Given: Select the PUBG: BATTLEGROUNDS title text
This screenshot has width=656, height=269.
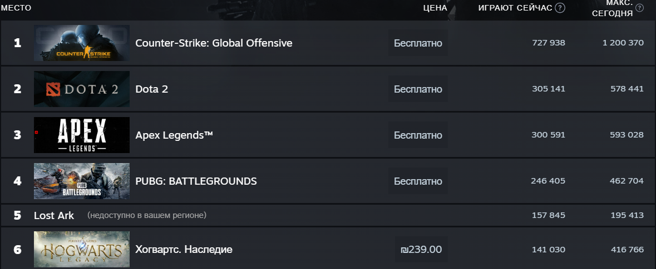Looking at the screenshot, I should pos(196,181).
